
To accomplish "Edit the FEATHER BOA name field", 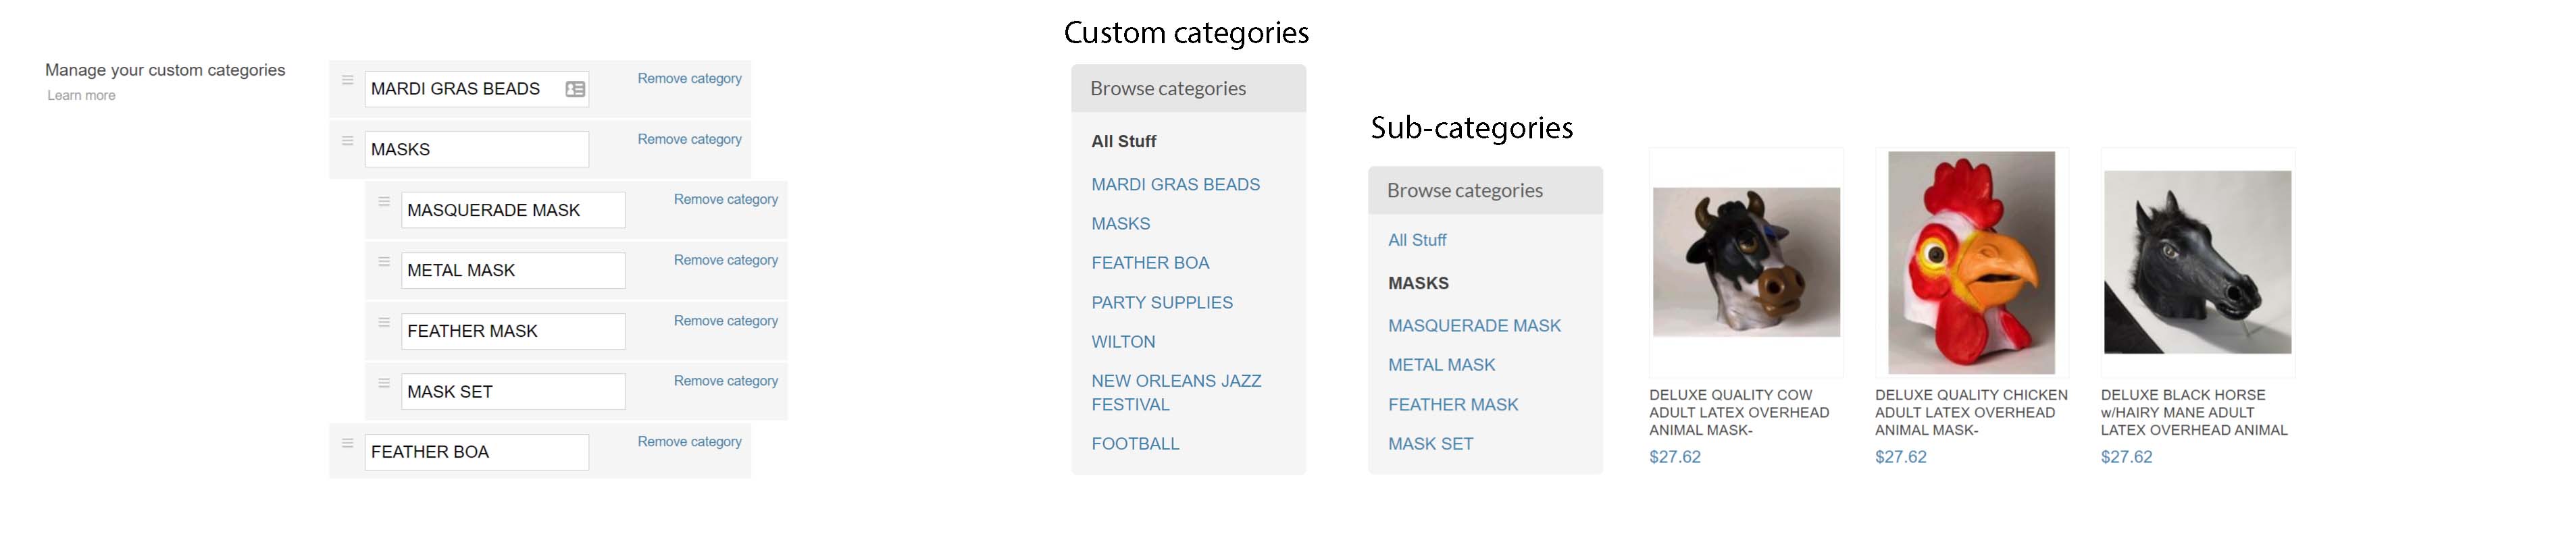I will [x=476, y=452].
